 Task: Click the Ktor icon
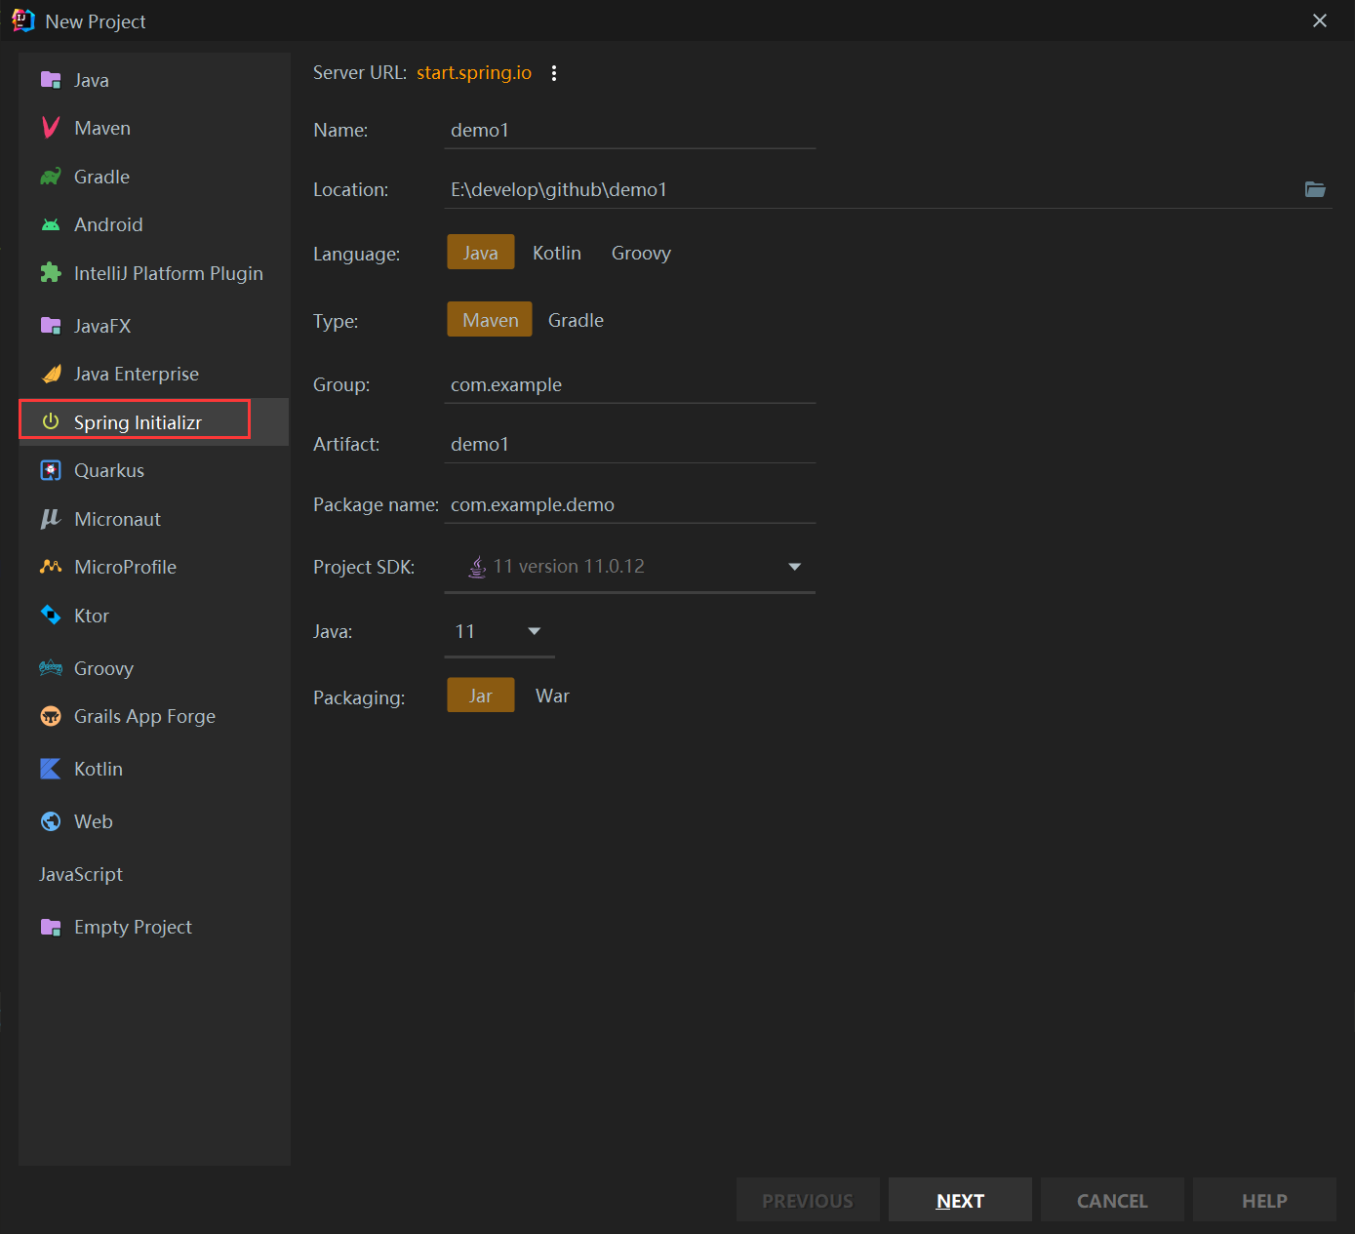51,615
